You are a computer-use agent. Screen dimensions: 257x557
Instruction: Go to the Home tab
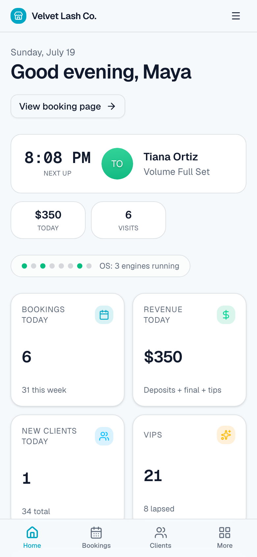(32, 538)
